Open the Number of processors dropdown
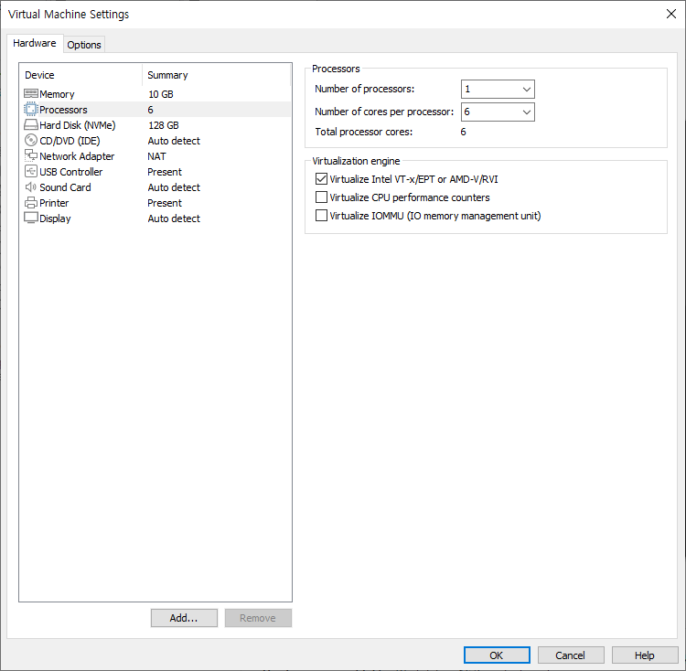 click(x=498, y=90)
